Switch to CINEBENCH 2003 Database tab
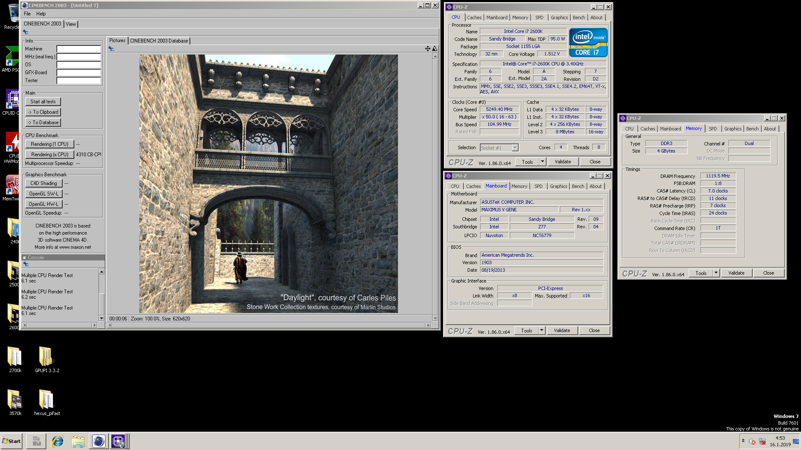 [159, 41]
